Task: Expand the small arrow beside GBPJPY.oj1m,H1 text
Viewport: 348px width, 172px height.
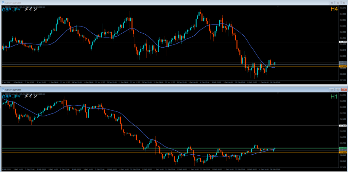Action: click(3, 94)
